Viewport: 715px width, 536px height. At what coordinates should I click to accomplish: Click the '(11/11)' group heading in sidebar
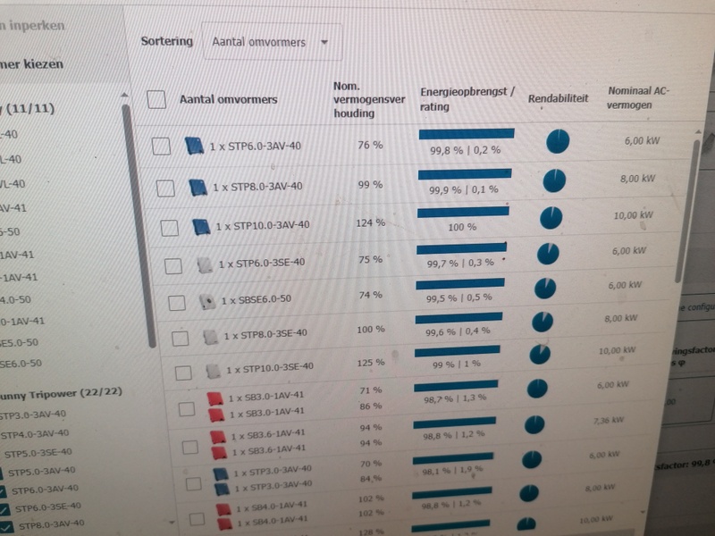(x=28, y=108)
